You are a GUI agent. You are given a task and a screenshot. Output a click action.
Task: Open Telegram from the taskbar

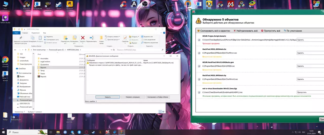pyautogui.click(x=72, y=132)
